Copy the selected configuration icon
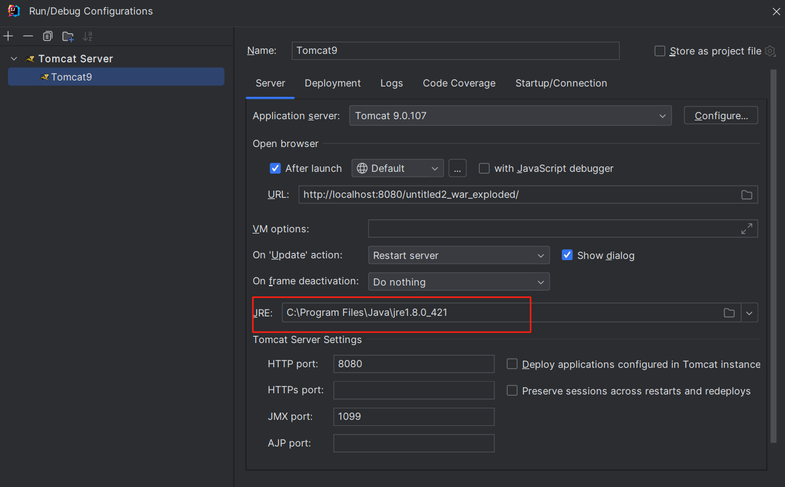The height and width of the screenshot is (487, 785). point(48,36)
